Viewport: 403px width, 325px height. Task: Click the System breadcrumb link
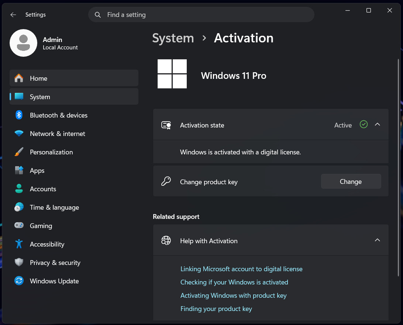tap(173, 38)
